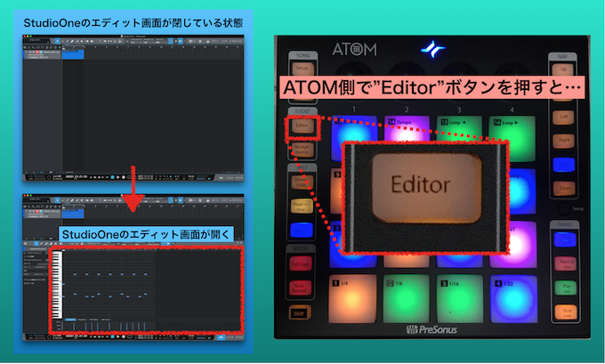Select Arrow tool in lower window's editor toolbar

tap(36, 244)
